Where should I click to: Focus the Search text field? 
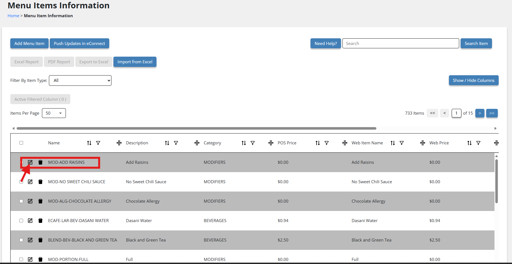coord(401,44)
